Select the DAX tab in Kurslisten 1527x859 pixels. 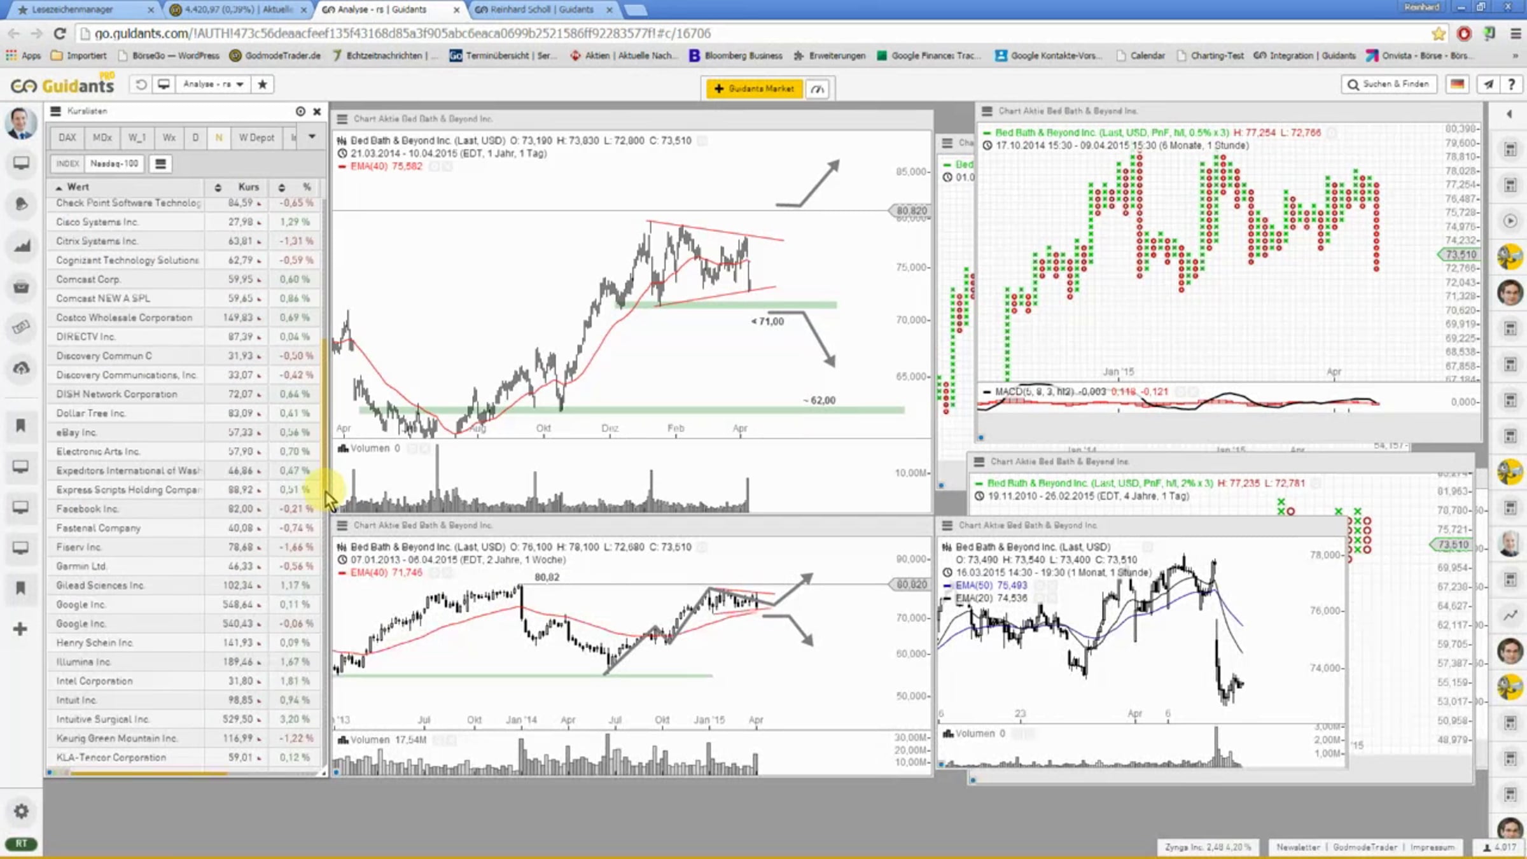(67, 137)
